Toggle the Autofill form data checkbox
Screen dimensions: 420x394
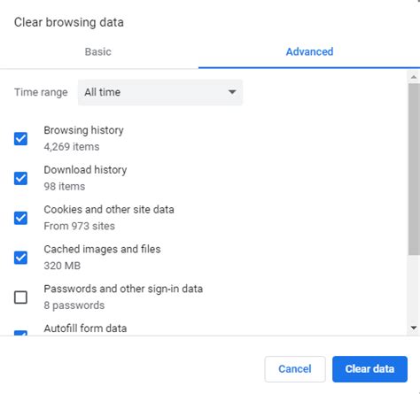[20, 333]
